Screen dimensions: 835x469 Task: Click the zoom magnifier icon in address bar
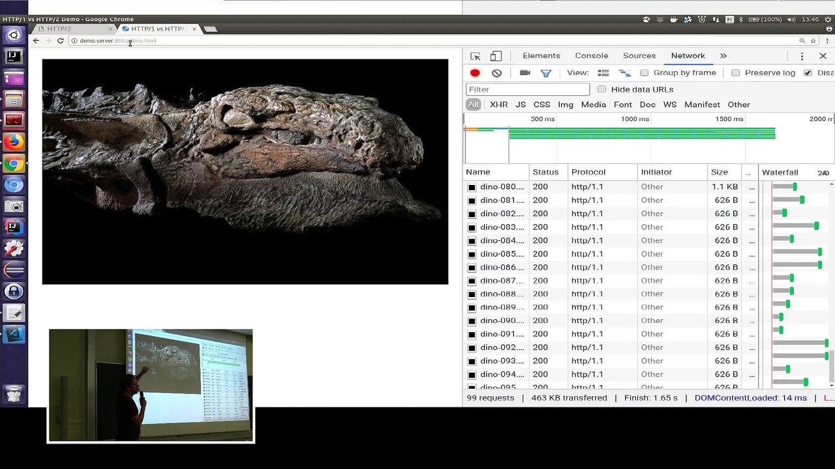(802, 40)
